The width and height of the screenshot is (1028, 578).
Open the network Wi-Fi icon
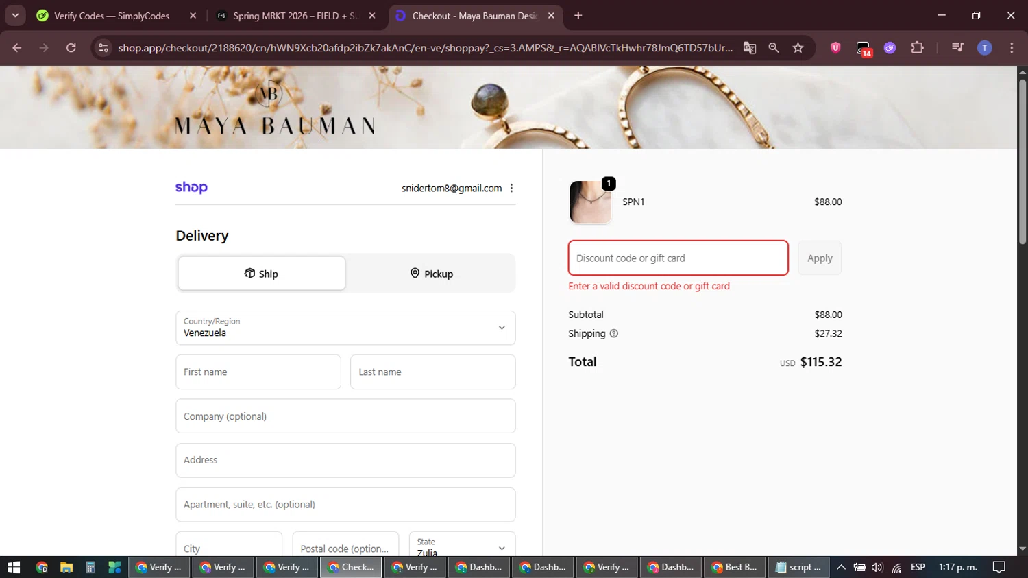click(896, 567)
